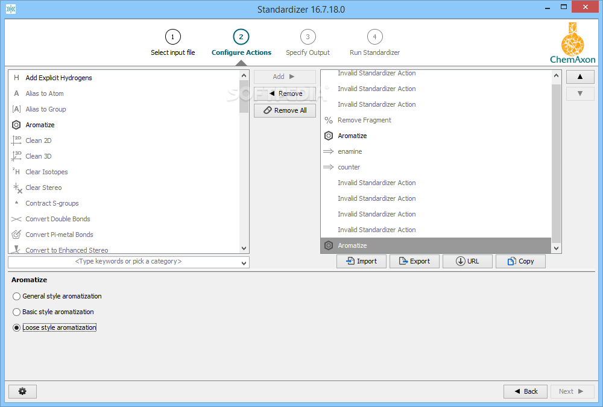Click the Convert to Enhanced Stereo item
Viewport: 603px width, 407px height.
pyautogui.click(x=124, y=250)
